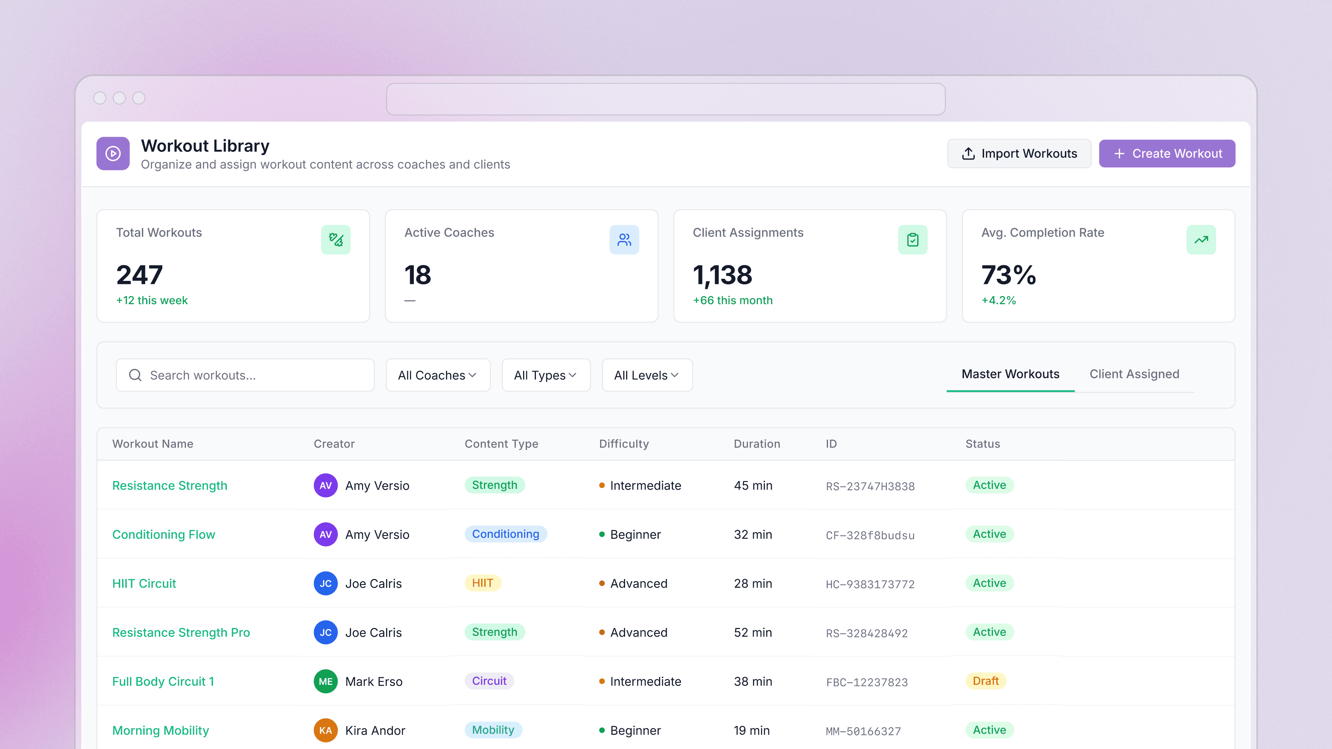Click Active status in HIIT Circuit row
The width and height of the screenshot is (1332, 749).
[x=989, y=583]
